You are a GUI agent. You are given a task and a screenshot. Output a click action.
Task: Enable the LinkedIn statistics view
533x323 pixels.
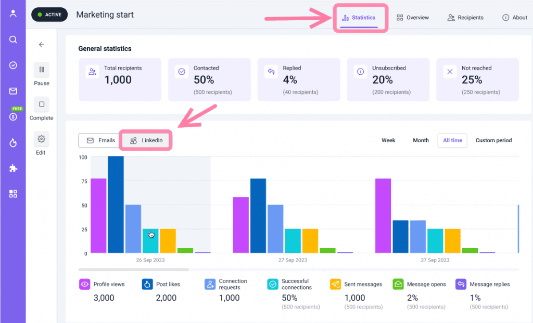tap(145, 140)
